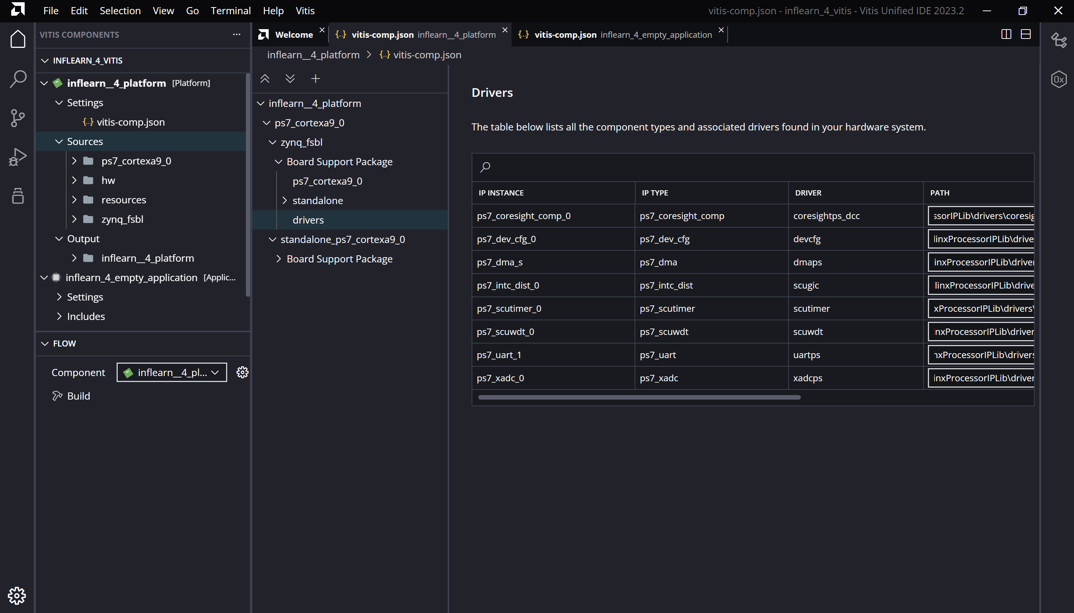
Task: Close the inflearn_4_empty_application tab
Action: (721, 30)
